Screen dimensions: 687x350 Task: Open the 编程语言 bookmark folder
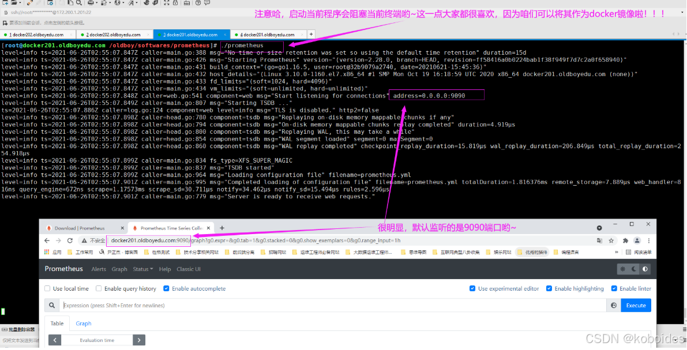[x=566, y=253]
